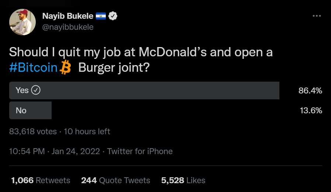
Task: View the 1,066 Retweets list
Action: coord(41,180)
